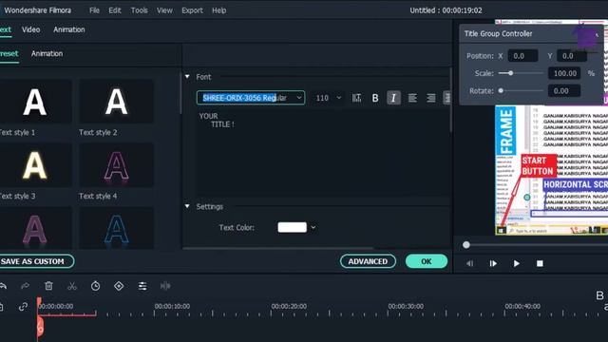Click the redo arrow in timeline toolbar
608x342 pixels.
point(26,286)
